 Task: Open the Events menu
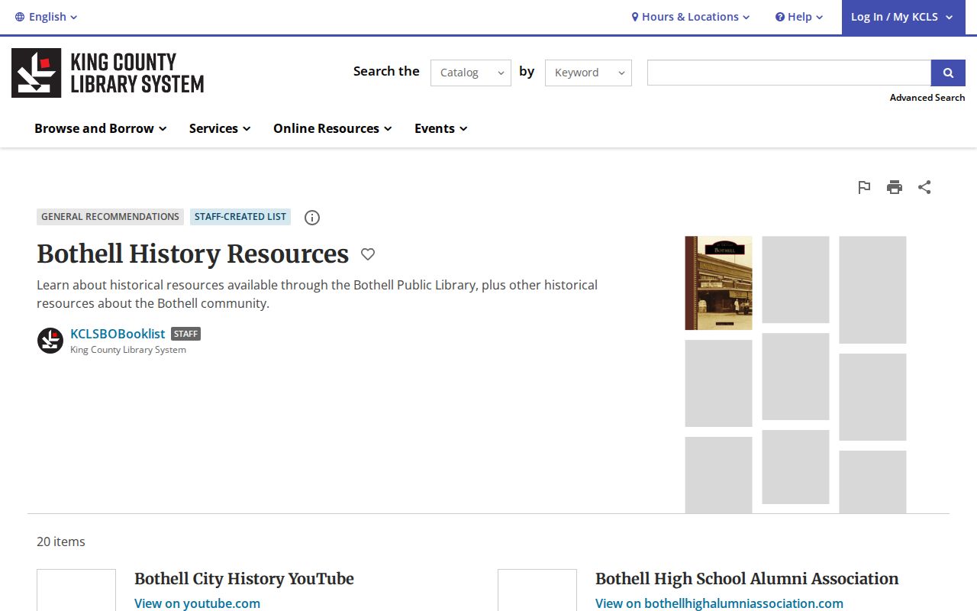point(441,128)
